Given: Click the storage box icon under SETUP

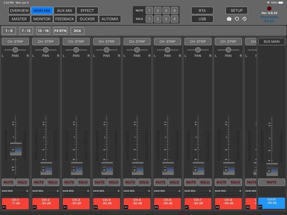Looking at the screenshot, I should (229, 19).
